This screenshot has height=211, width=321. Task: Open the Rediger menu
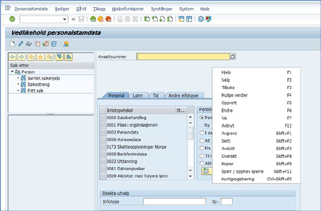[62, 9]
